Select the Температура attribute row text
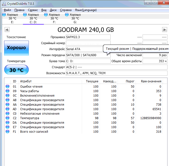Viewport: 169px width, 166px height. 29,118
